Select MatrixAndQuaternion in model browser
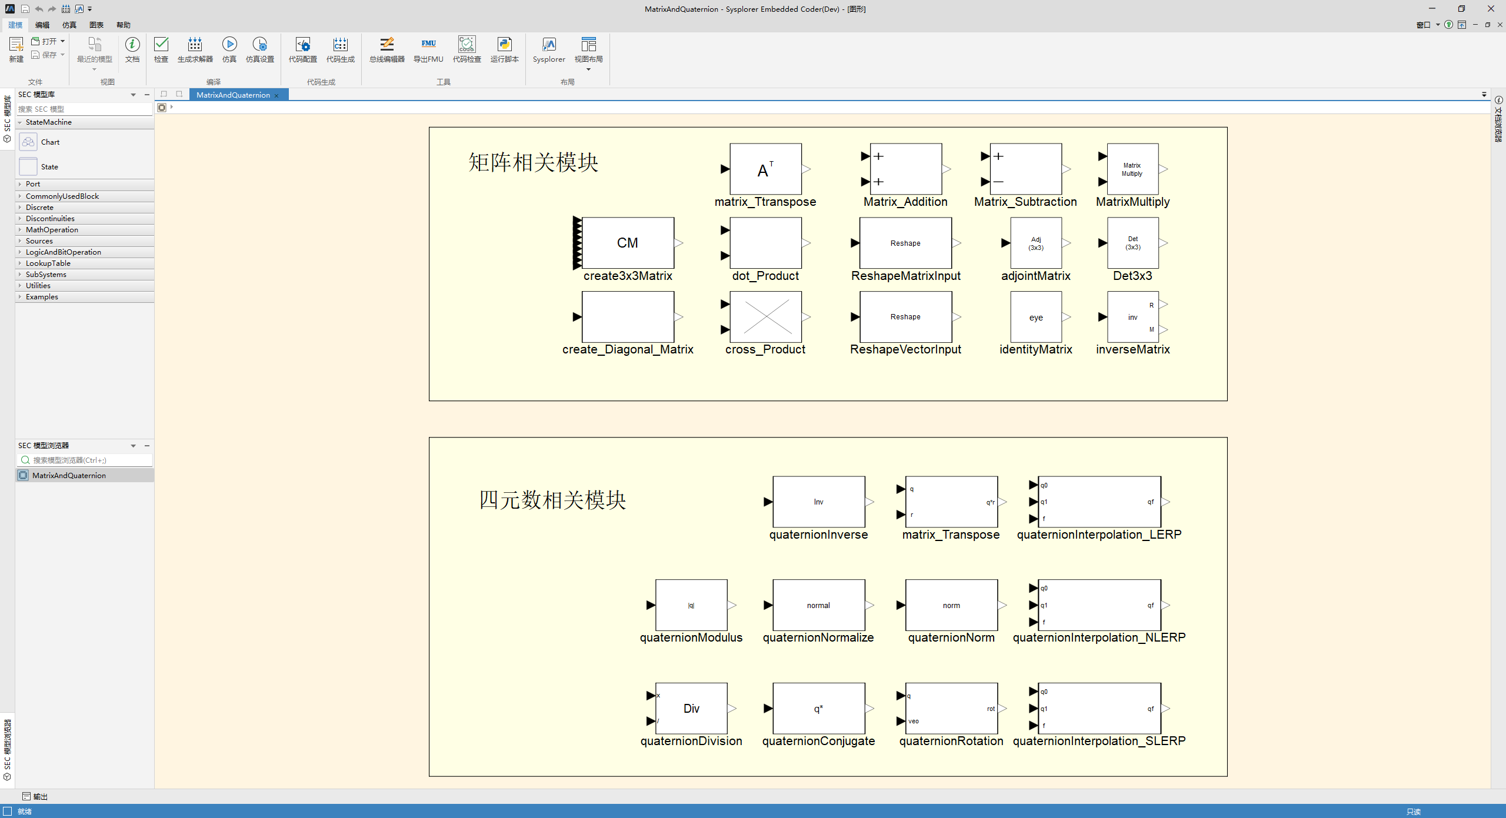Viewport: 1506px width, 818px height. (69, 475)
